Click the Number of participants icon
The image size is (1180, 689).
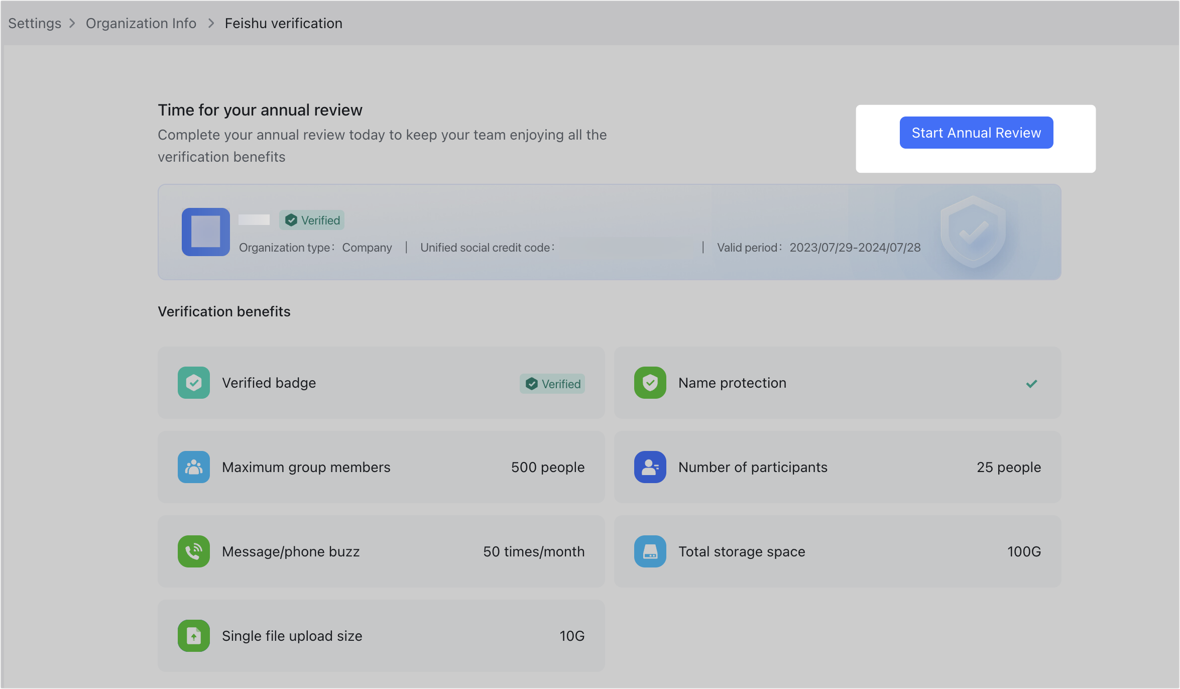[650, 467]
